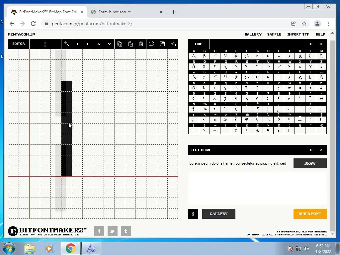
Task: Shift glyph right with editor arrow
Action: tap(88, 44)
